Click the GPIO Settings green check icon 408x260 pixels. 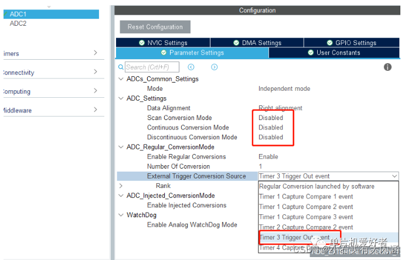click(329, 43)
